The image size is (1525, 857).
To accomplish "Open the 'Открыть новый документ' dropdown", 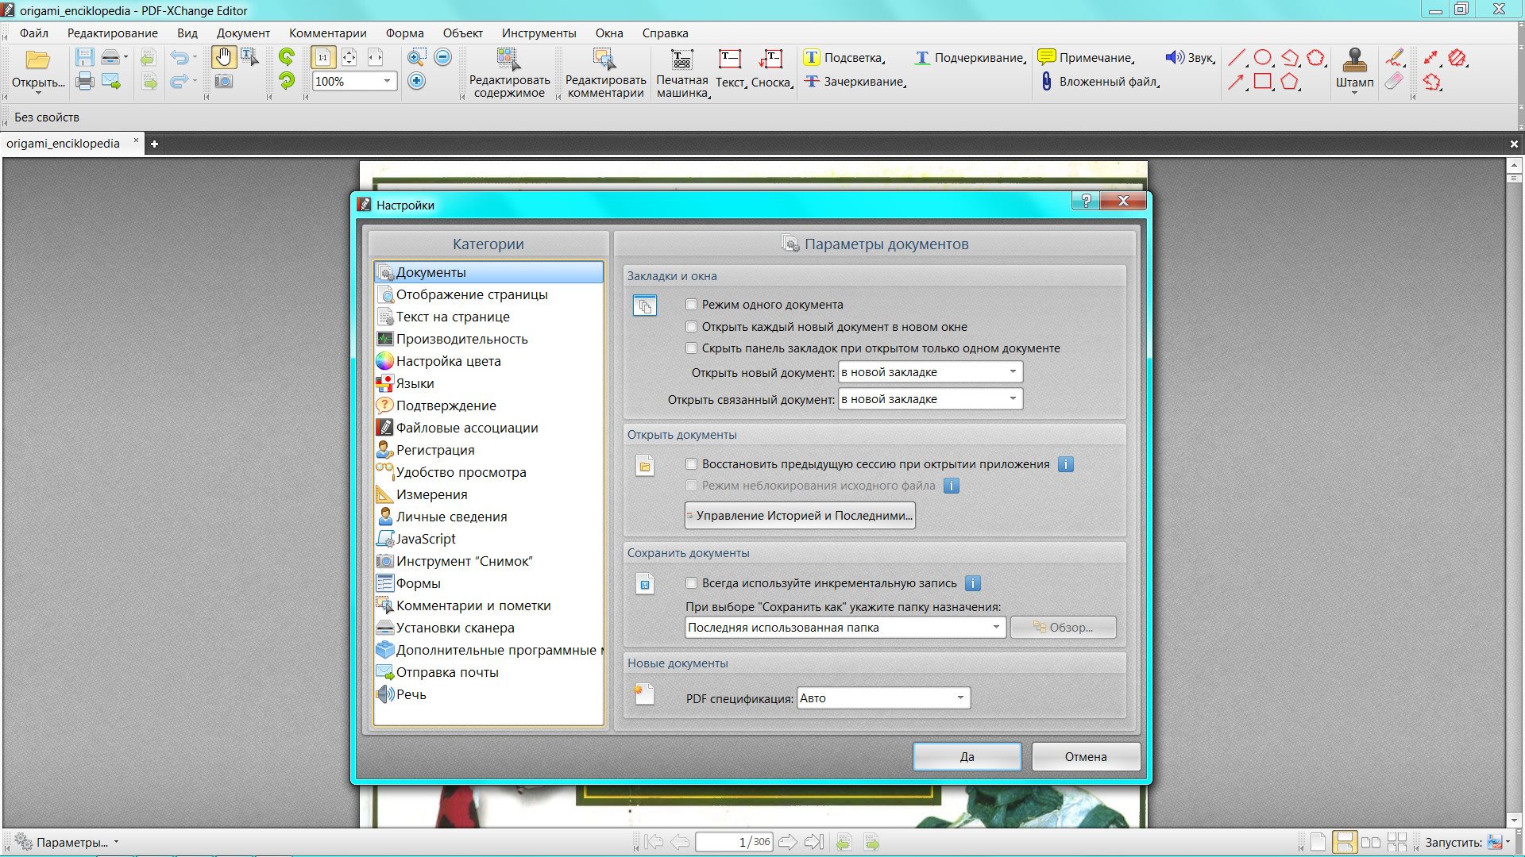I will click(x=930, y=372).
